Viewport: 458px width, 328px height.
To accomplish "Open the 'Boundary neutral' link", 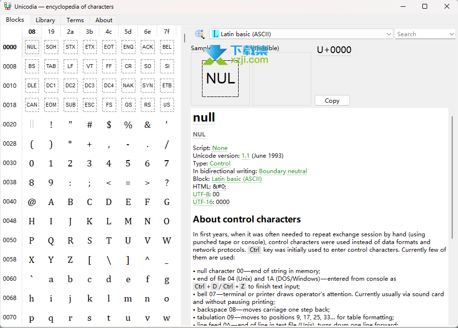I will tap(283, 171).
